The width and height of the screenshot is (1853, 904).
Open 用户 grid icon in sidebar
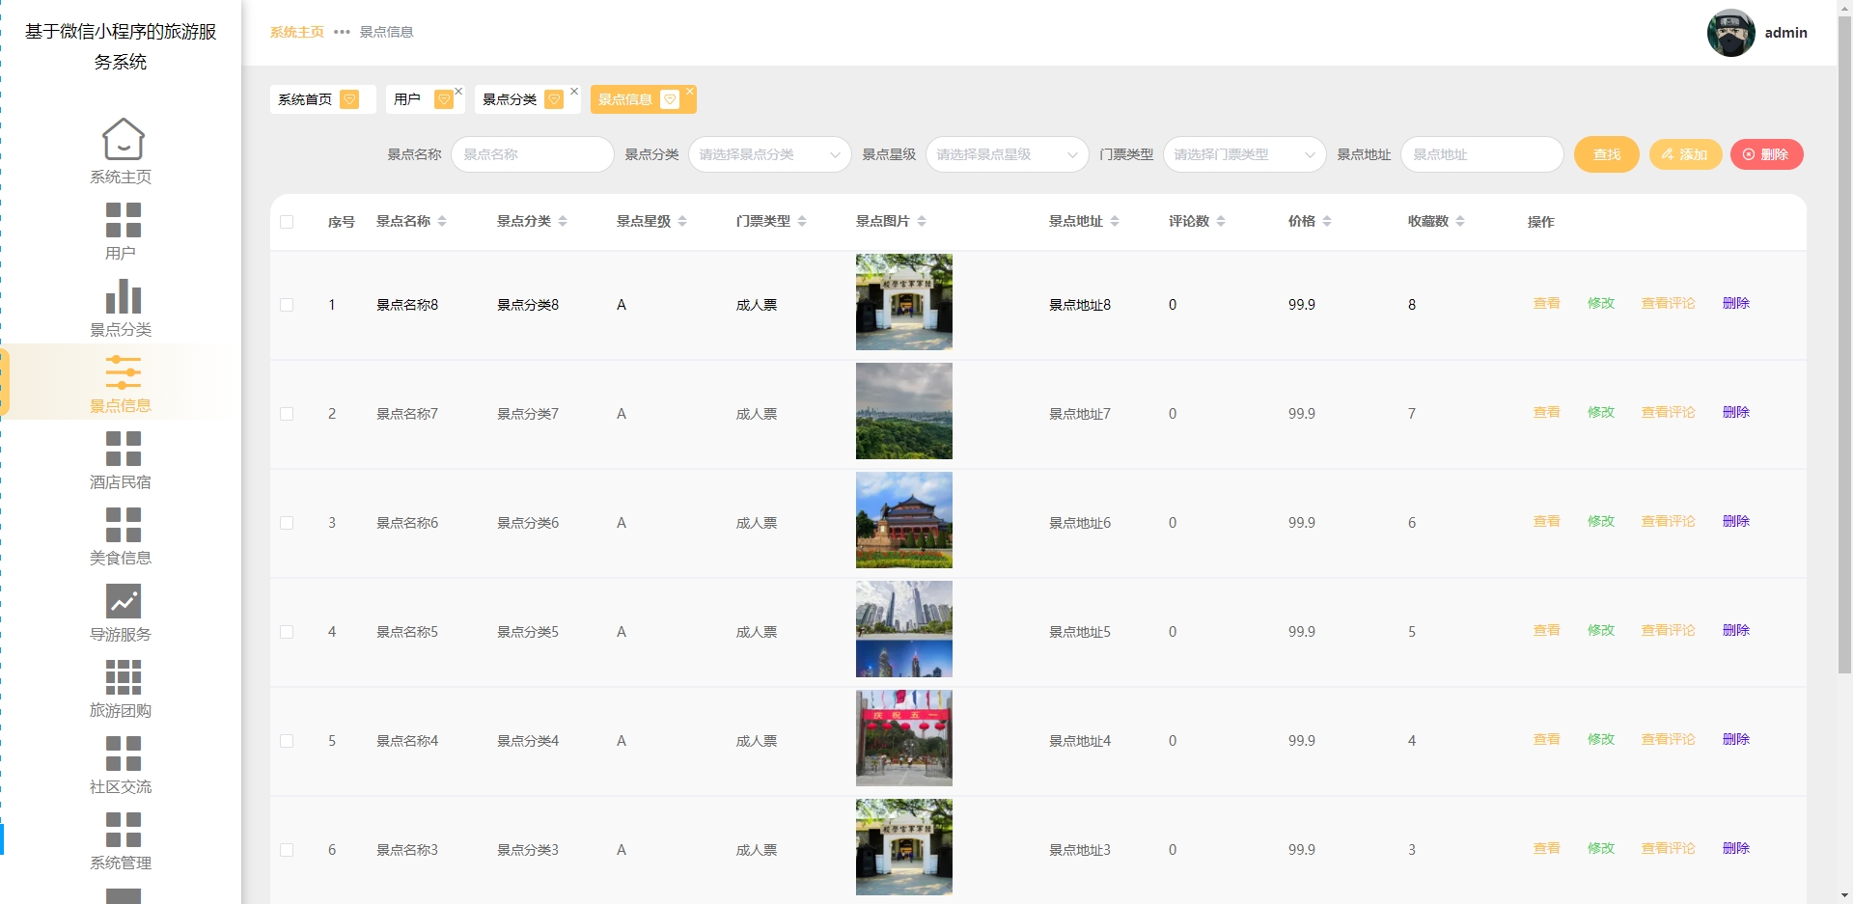pyautogui.click(x=123, y=220)
